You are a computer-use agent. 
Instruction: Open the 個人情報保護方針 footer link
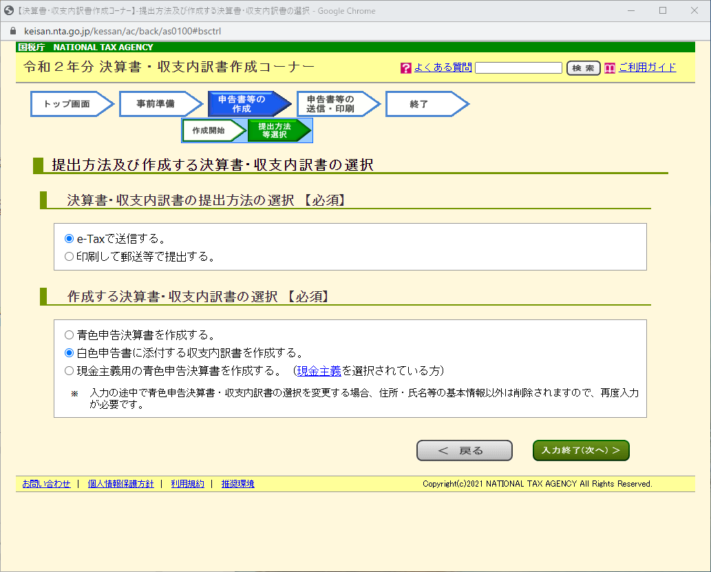(x=120, y=484)
